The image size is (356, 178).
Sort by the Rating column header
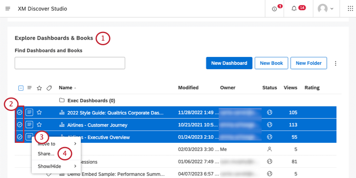tap(312, 88)
